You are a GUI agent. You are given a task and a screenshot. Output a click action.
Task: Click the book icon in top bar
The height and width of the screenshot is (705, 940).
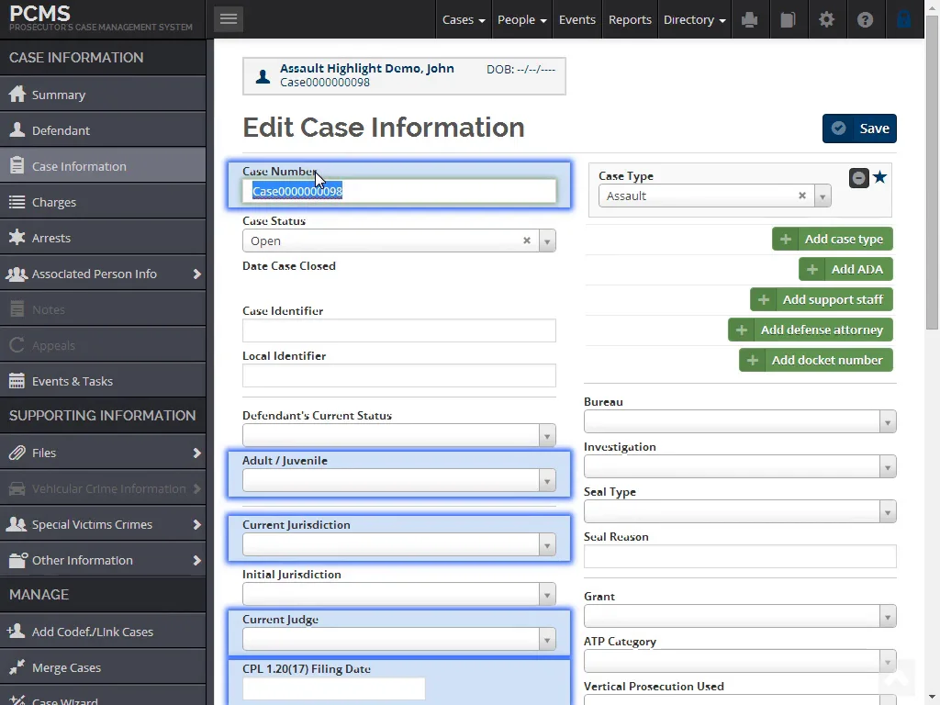(x=788, y=19)
